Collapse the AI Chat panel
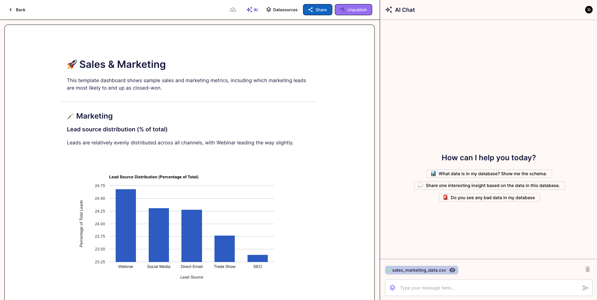This screenshot has height=300, width=597. pos(589,9)
